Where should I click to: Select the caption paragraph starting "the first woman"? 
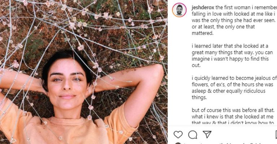234,20
